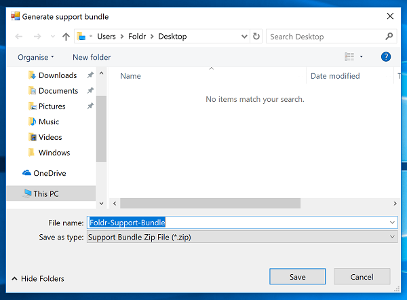Open the Organise menu

pos(36,57)
